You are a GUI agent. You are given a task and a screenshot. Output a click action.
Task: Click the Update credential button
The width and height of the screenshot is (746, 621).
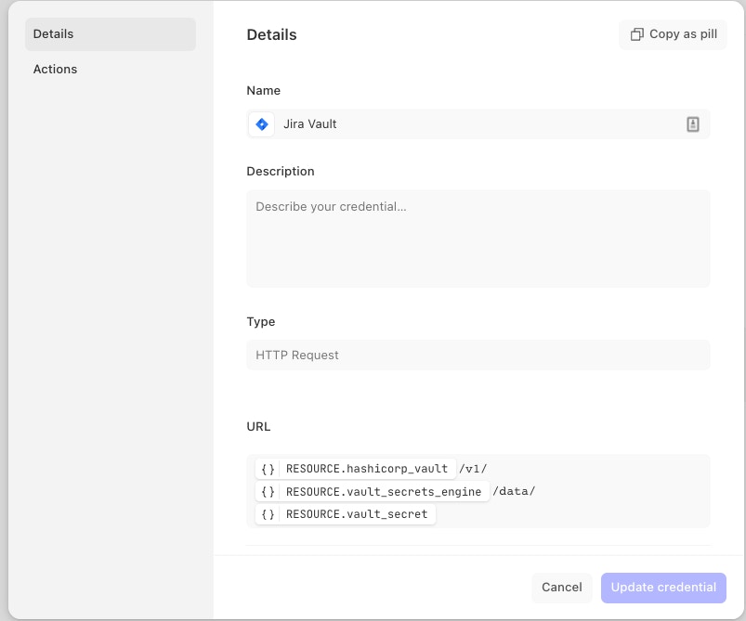click(663, 588)
